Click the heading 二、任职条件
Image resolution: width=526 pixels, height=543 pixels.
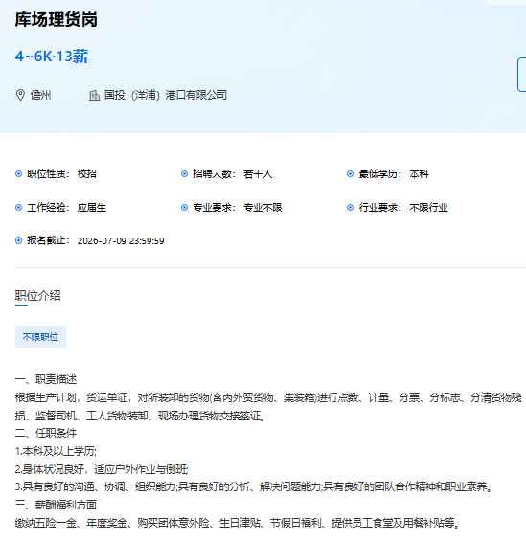46,433
